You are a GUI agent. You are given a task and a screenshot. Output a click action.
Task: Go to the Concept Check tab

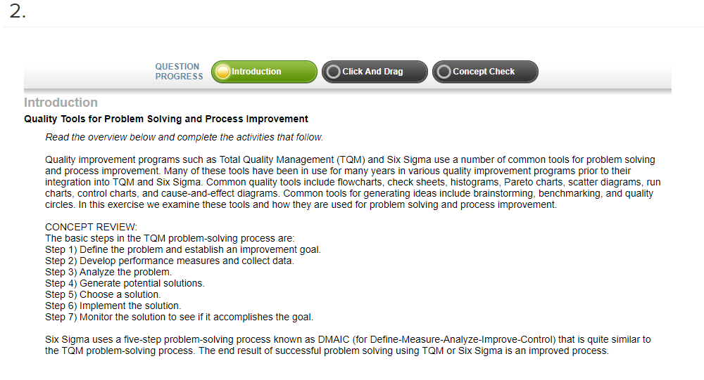pyautogui.click(x=485, y=72)
